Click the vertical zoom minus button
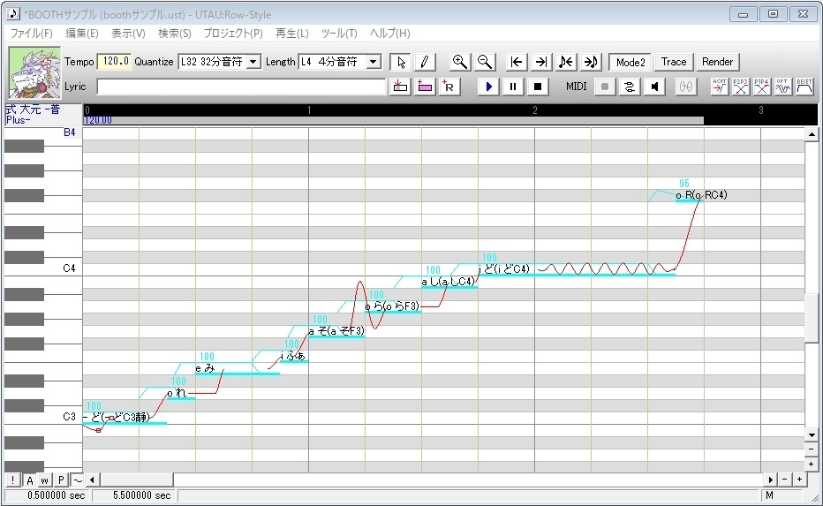Viewport: 823px width, 506px height. tap(812, 449)
